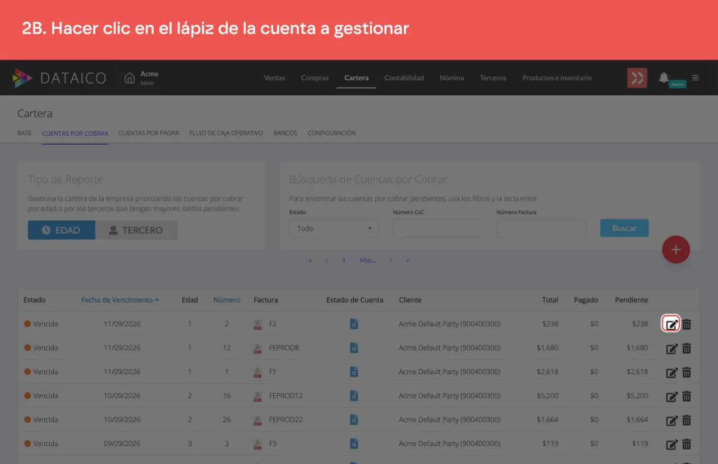Open the PDF icon for invoice F2

[x=257, y=324]
